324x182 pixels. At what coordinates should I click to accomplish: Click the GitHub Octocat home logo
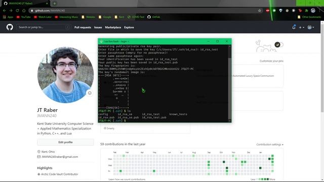click(x=10, y=27)
